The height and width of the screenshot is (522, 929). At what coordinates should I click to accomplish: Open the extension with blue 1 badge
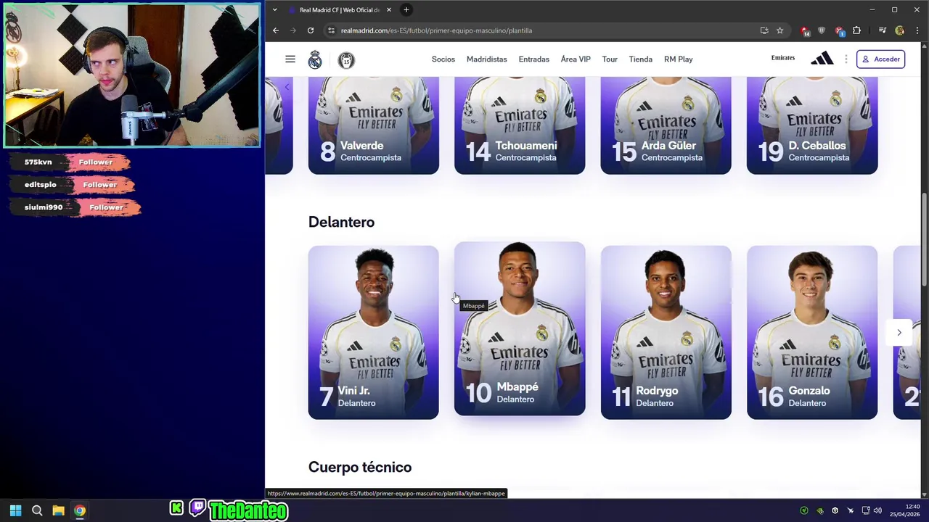point(839,30)
